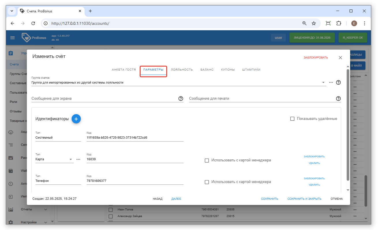The width and height of the screenshot is (379, 230).
Task: Check manager card option for card 16039
Action: 207,160
